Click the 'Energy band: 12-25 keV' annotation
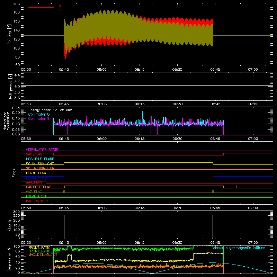Screen dimensions: 277x277 [x=50, y=110]
